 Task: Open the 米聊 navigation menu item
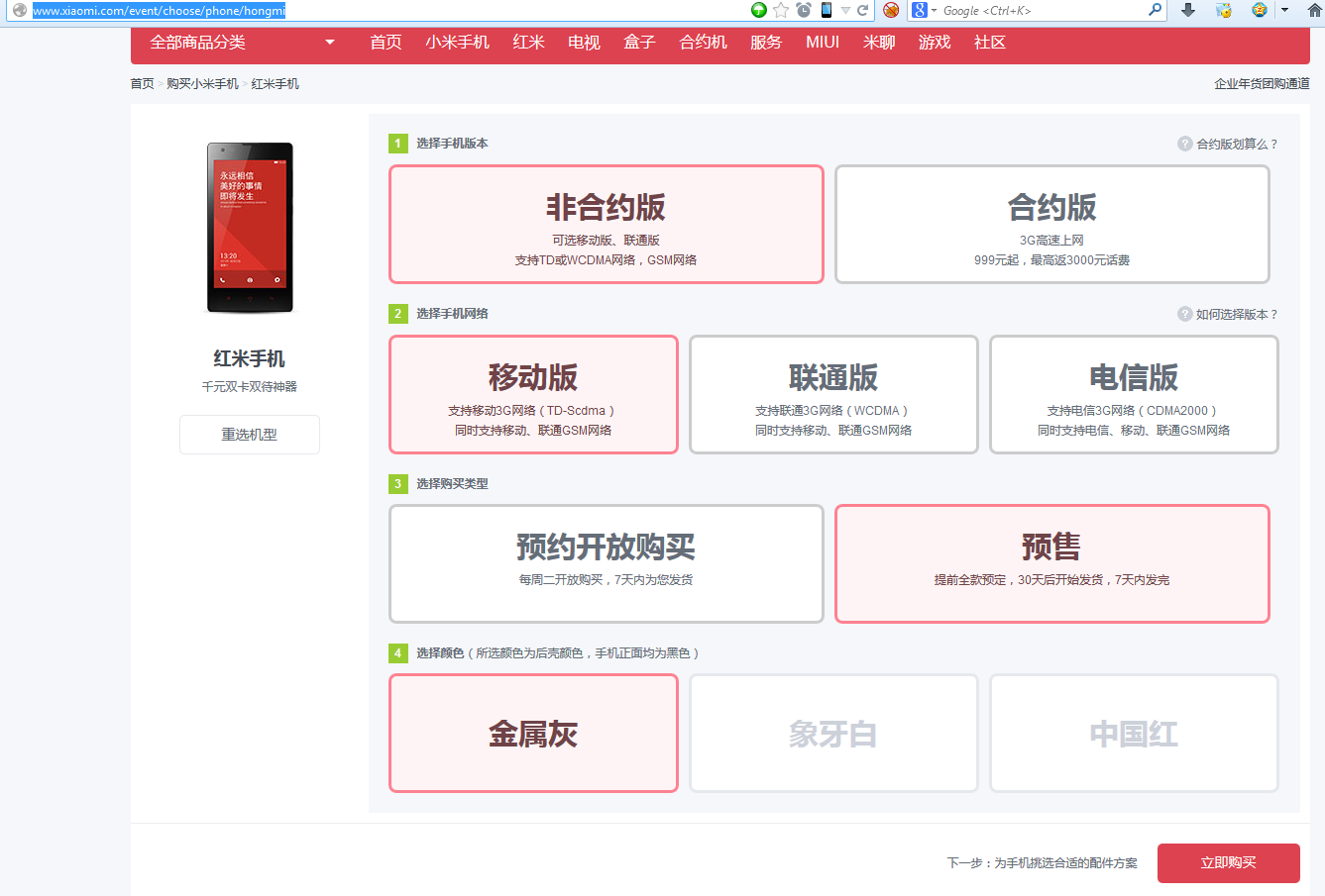[x=879, y=43]
